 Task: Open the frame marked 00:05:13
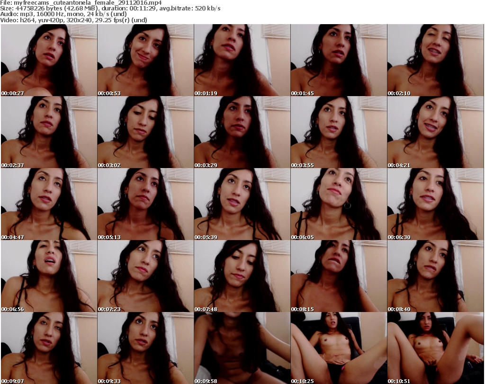pos(145,204)
